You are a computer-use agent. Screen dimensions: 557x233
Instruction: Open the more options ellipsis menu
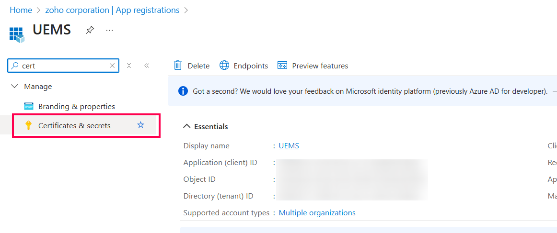click(110, 31)
